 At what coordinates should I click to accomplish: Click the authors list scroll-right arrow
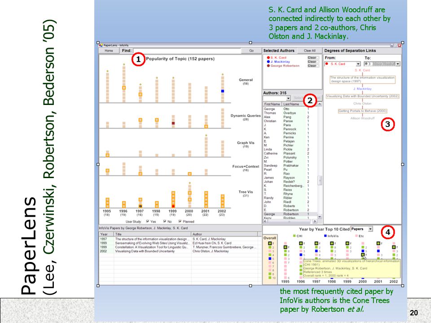[x=315, y=221]
